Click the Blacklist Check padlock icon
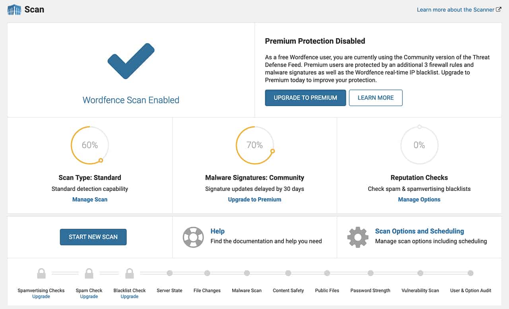This screenshot has width=509, height=309. pyautogui.click(x=129, y=273)
